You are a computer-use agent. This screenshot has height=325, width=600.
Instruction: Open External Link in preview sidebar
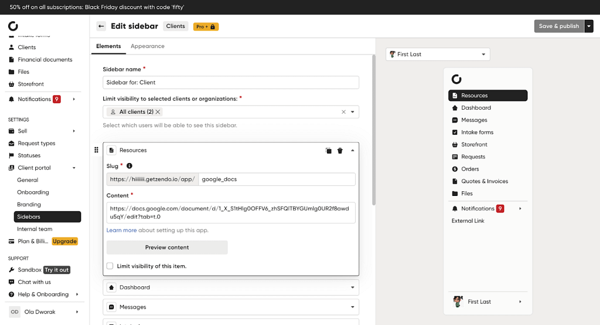[x=468, y=221]
